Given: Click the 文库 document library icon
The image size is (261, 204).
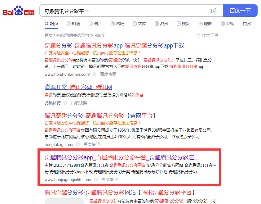Looking at the screenshot, I should (134, 23).
